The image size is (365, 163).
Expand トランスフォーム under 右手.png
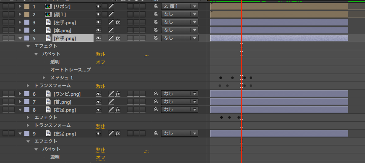pos(28,86)
